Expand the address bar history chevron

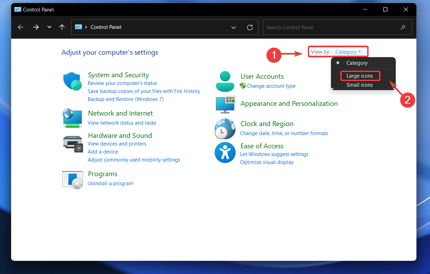click(x=233, y=27)
